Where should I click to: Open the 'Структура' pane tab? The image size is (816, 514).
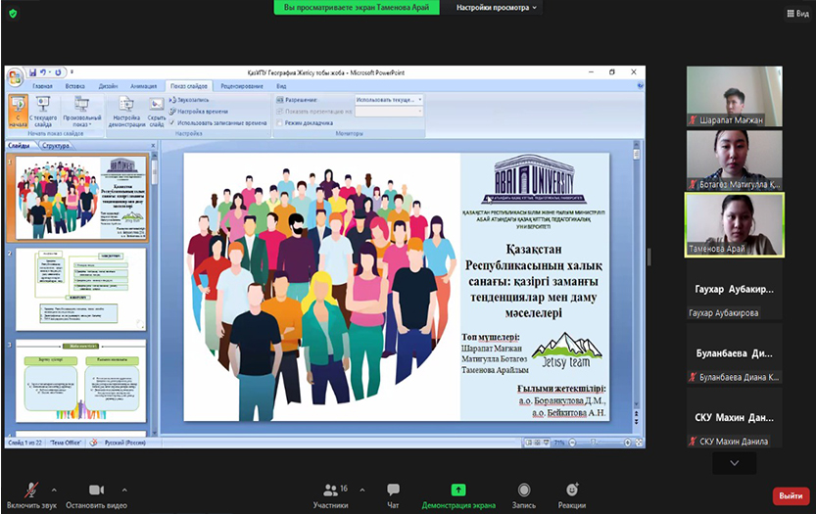(57, 146)
